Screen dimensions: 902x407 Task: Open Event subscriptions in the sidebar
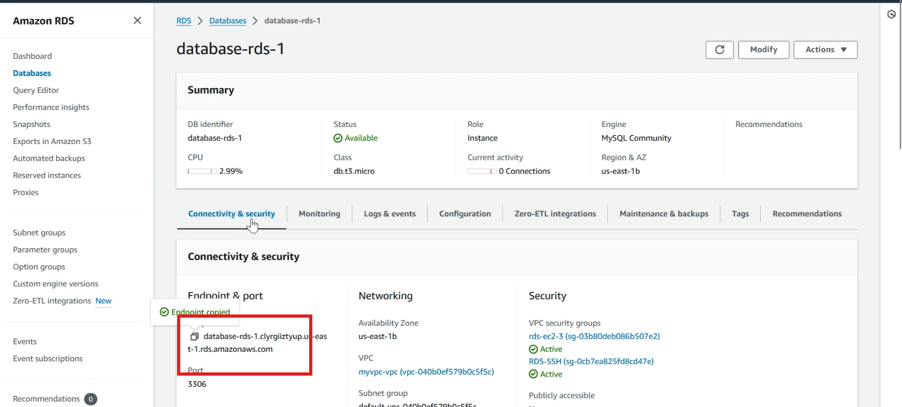48,358
